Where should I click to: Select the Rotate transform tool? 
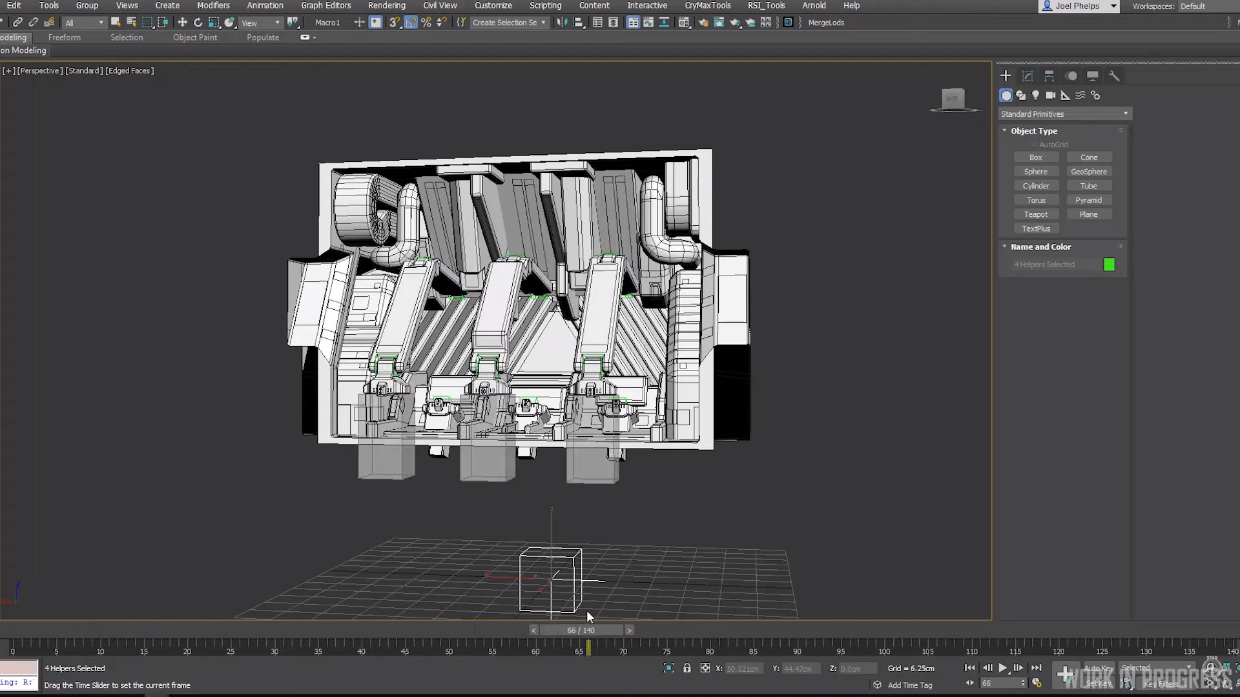(x=198, y=23)
